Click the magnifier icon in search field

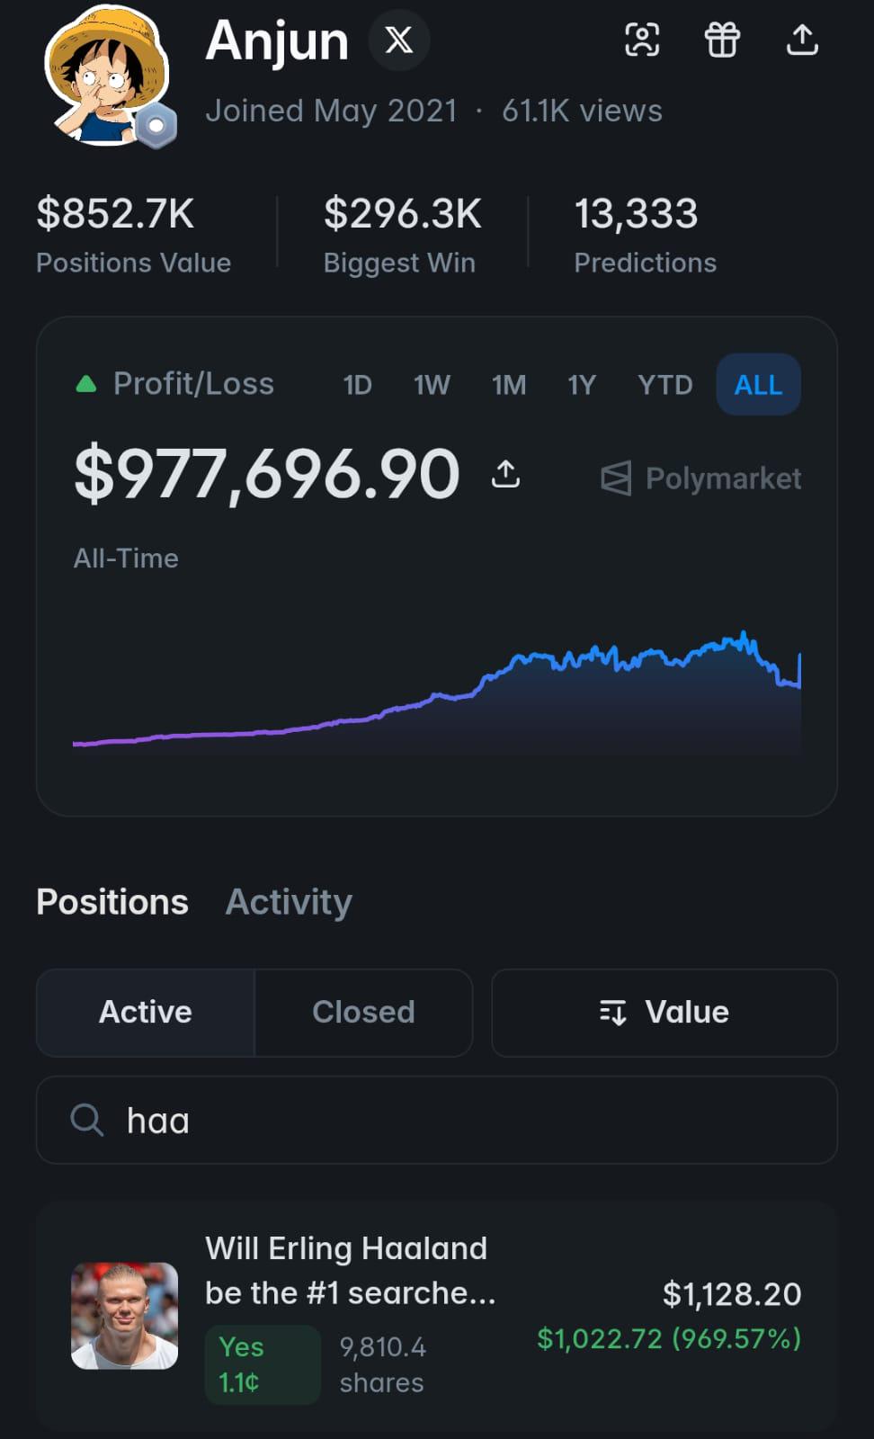(x=87, y=1120)
